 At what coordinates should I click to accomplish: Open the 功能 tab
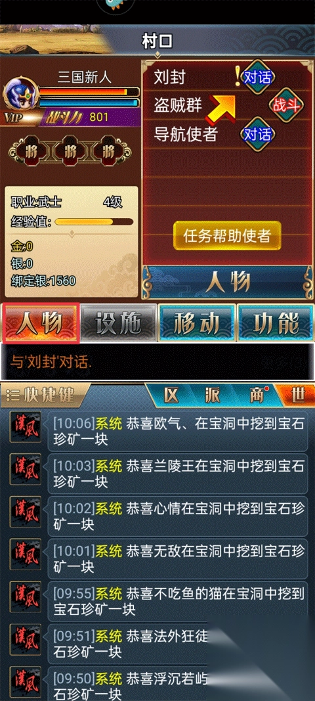pos(276,324)
